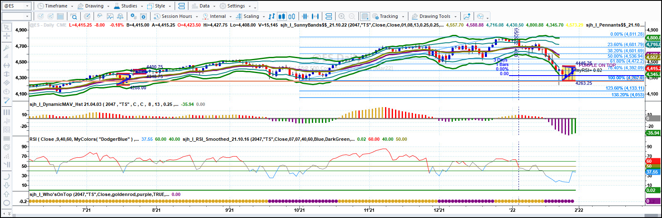The width and height of the screenshot is (662, 218).
Task: Click the 4263.25 price annotation on chart
Action: [x=584, y=83]
